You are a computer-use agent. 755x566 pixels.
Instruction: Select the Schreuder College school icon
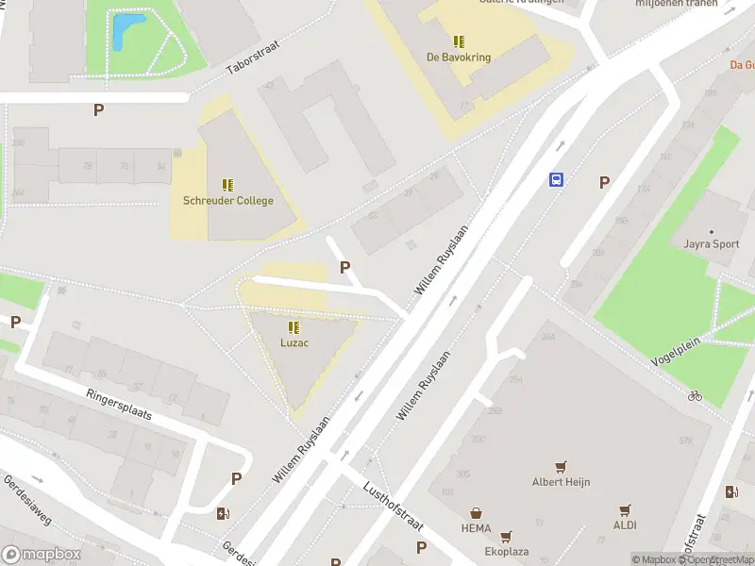pos(227,185)
